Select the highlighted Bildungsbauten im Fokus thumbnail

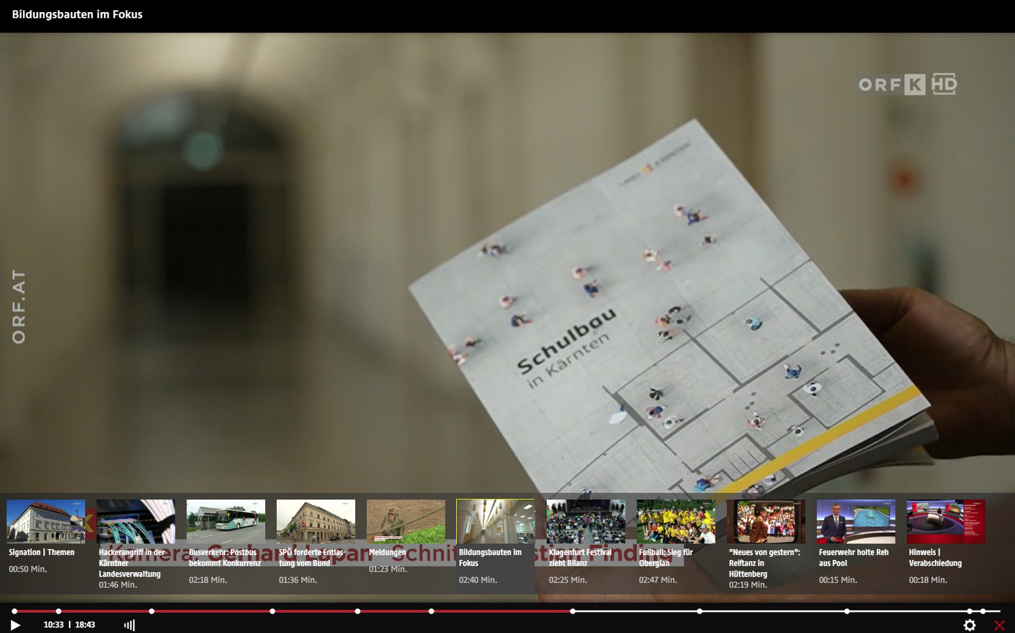[495, 521]
